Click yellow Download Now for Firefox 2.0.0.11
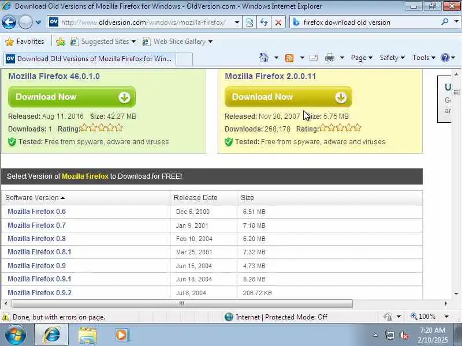The width and height of the screenshot is (462, 346). [x=288, y=97]
